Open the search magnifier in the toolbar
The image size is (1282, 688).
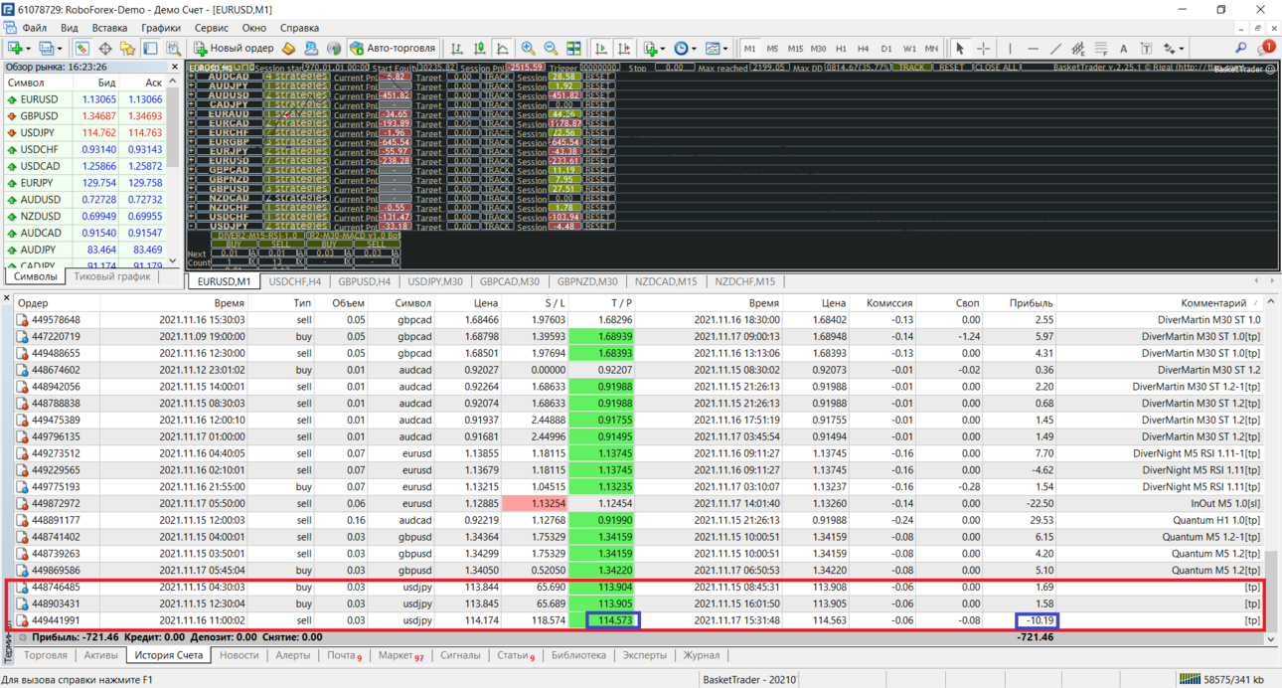(x=1240, y=48)
